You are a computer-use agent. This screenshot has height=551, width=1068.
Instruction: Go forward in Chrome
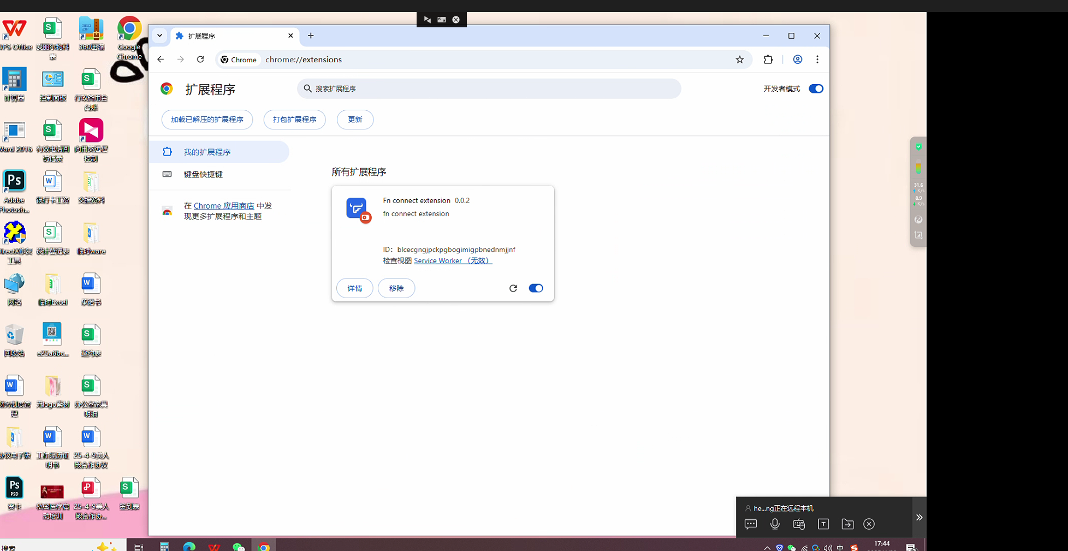(181, 60)
